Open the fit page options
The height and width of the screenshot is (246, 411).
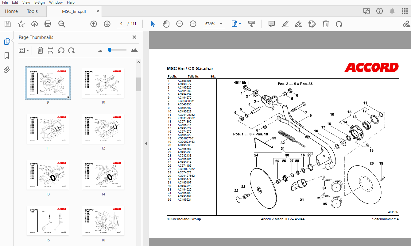coord(236,24)
